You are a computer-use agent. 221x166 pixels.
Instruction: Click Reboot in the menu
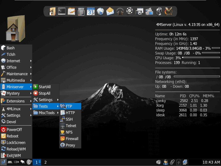tap(16, 136)
